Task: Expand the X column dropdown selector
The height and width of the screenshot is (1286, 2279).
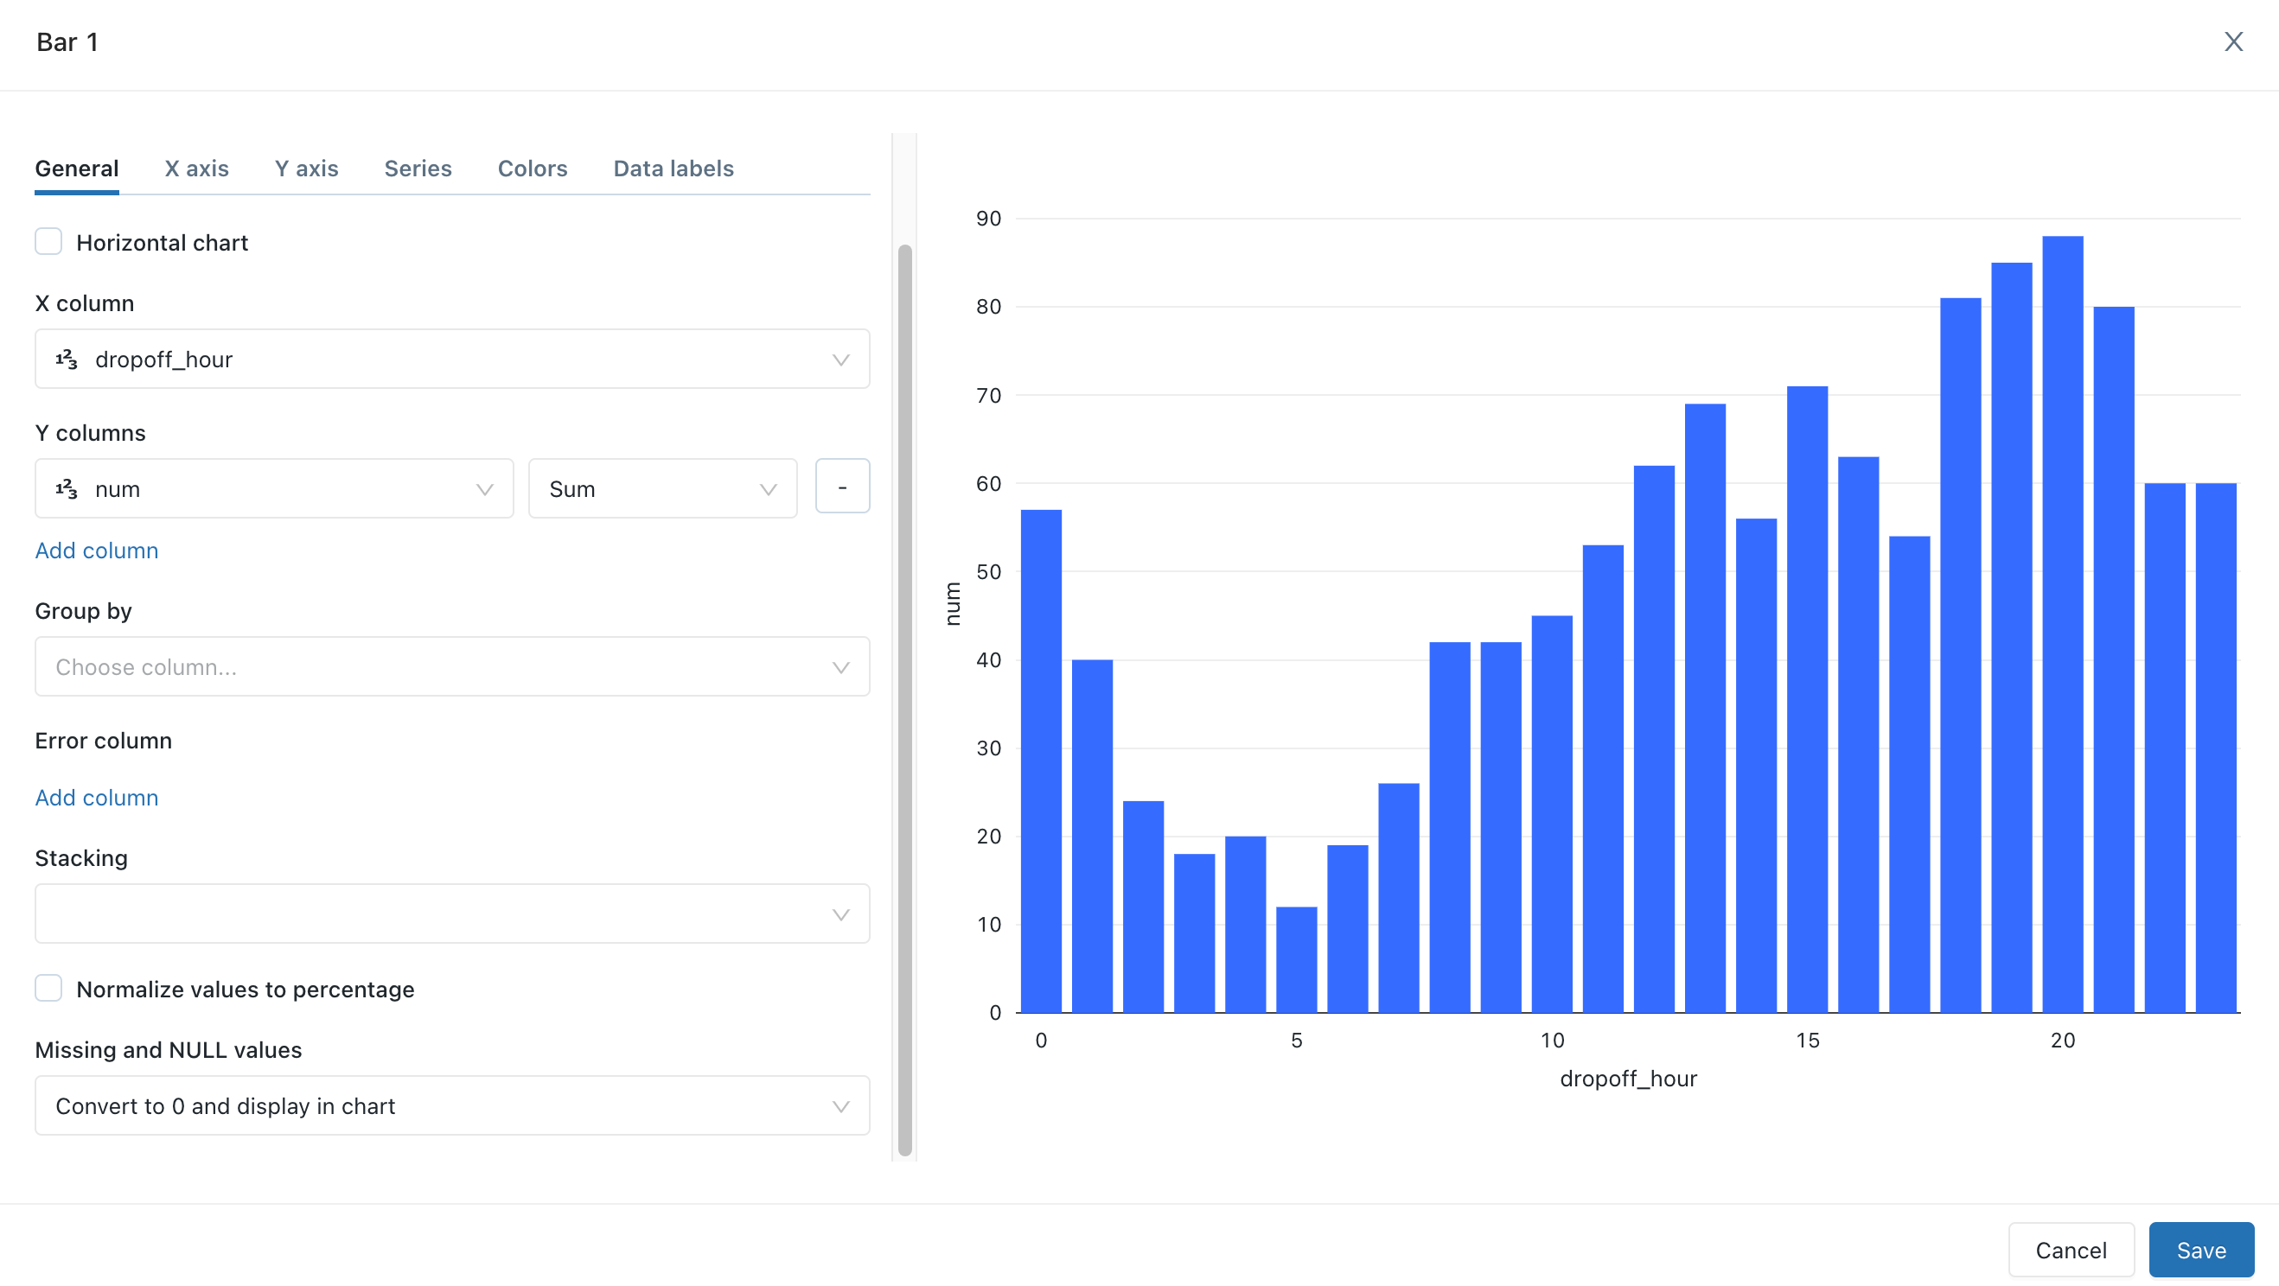Action: point(842,359)
